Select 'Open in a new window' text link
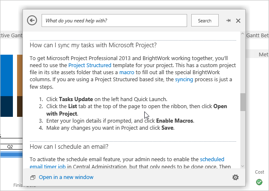The width and height of the screenshot is (269, 191). pos(66,177)
